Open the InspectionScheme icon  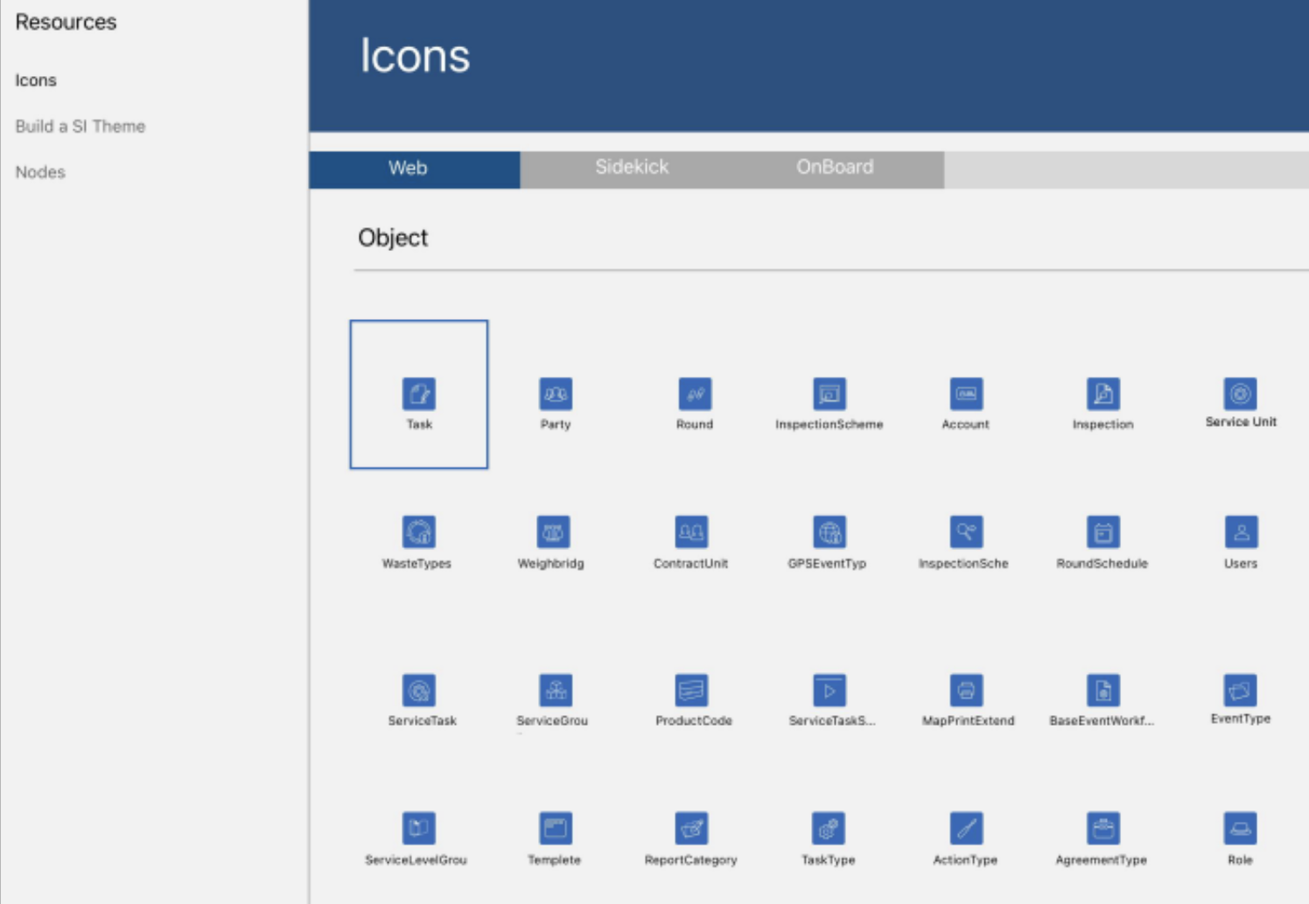[829, 394]
